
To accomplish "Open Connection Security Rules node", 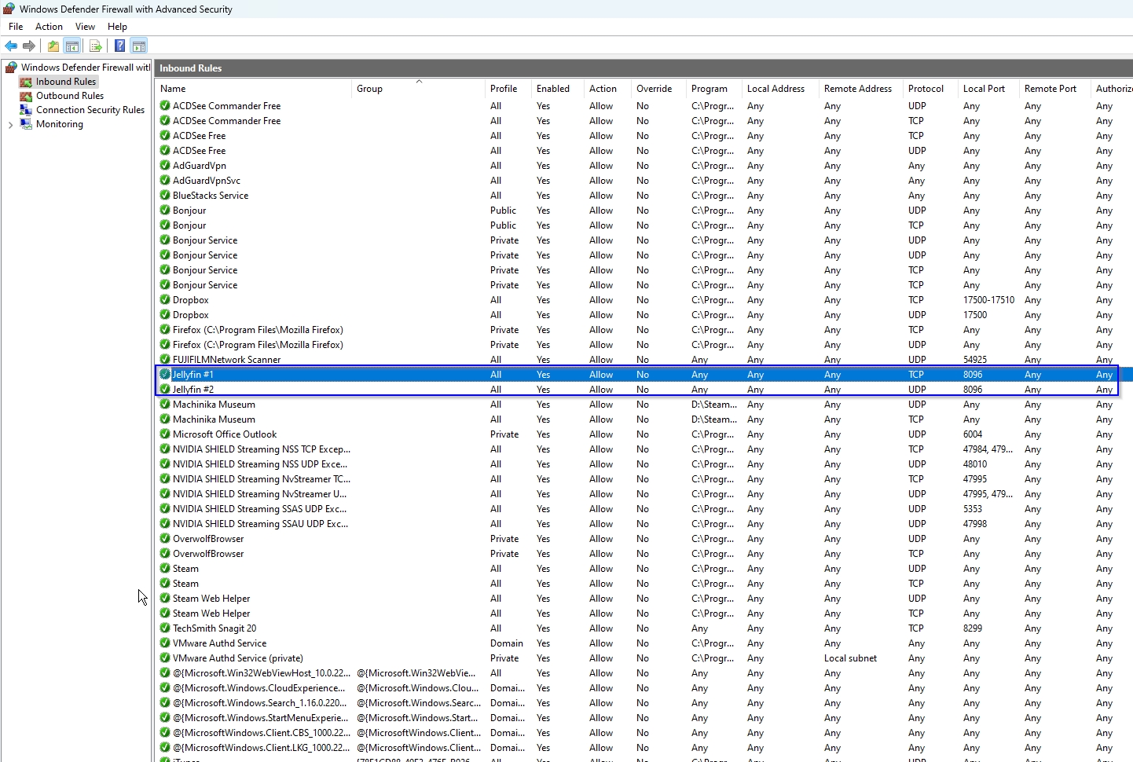I will coord(90,110).
